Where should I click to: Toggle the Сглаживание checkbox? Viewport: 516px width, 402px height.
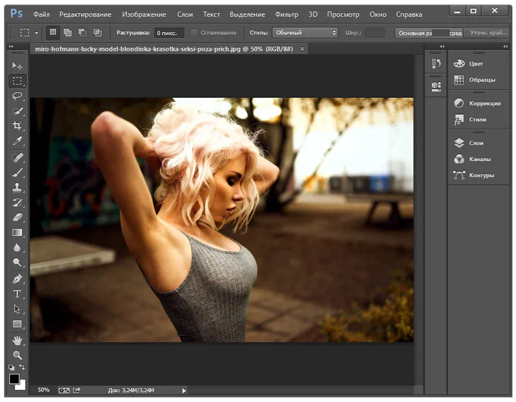click(x=194, y=33)
